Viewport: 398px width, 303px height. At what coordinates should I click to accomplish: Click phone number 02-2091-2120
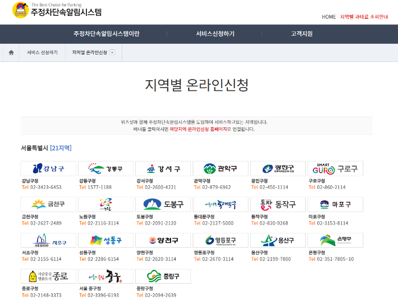pyautogui.click(x=160, y=223)
